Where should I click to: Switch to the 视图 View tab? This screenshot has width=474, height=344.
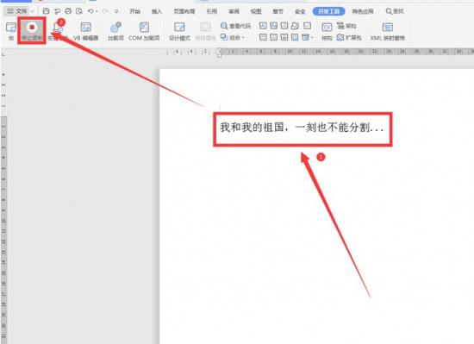pyautogui.click(x=256, y=11)
